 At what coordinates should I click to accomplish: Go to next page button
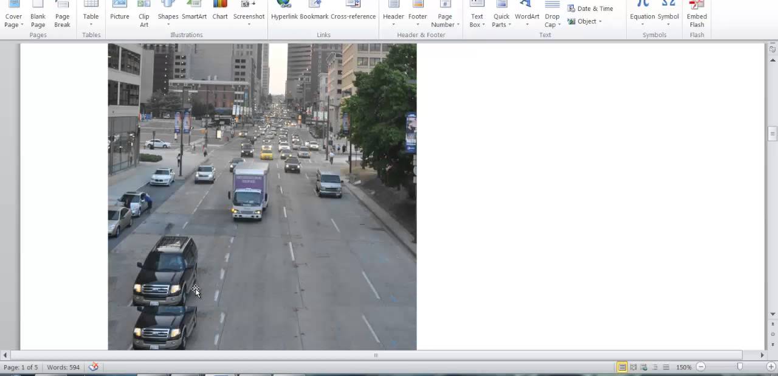pos(773,344)
